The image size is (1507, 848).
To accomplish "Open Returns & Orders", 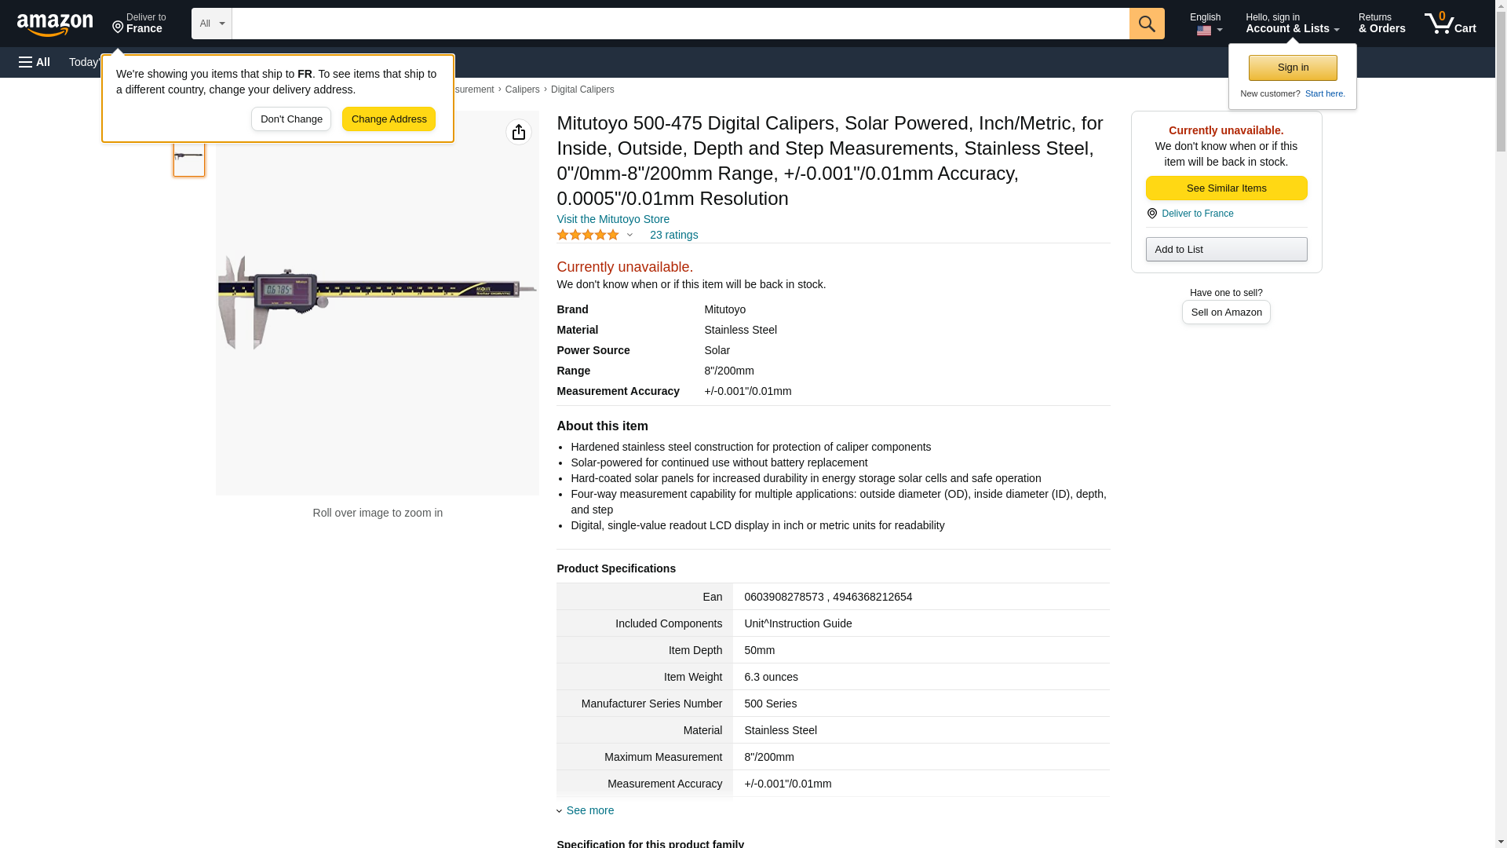I will tap(1381, 24).
